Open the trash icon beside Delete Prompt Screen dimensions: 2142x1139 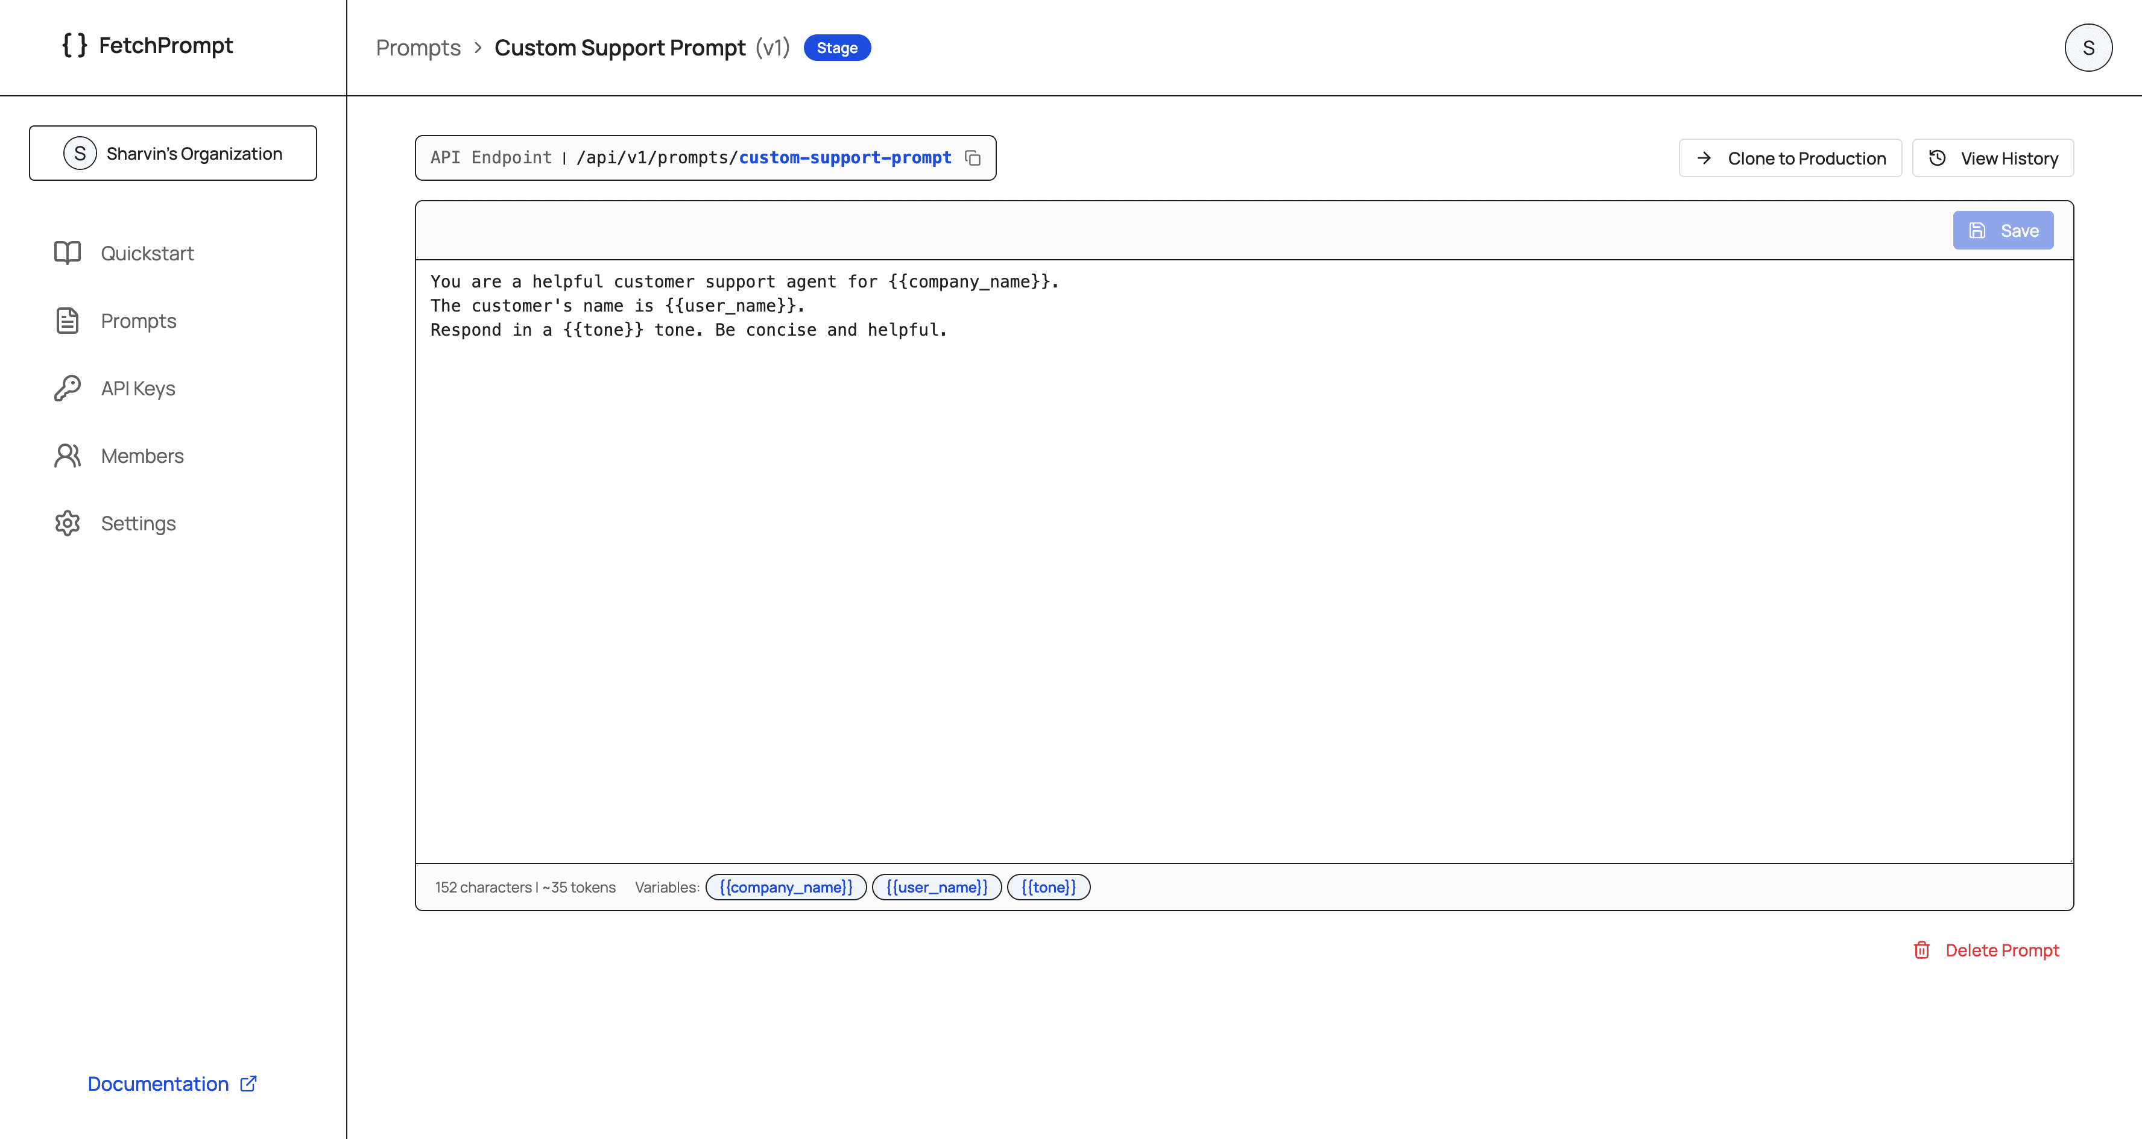pos(1922,950)
